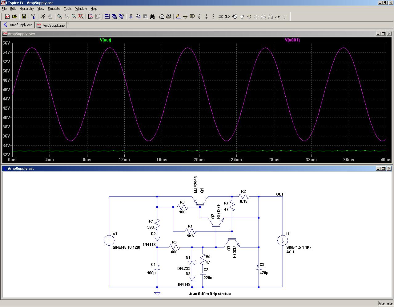Screen dimensions: 394x307
Task: Open the Window menu
Action: [81, 9]
